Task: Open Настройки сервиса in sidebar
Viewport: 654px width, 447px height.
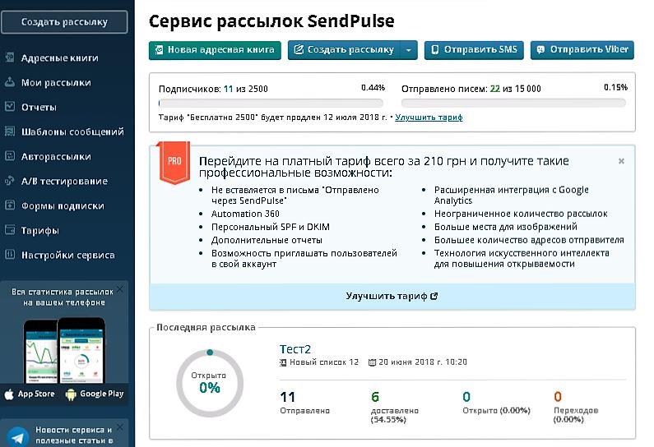Action: coord(68,255)
